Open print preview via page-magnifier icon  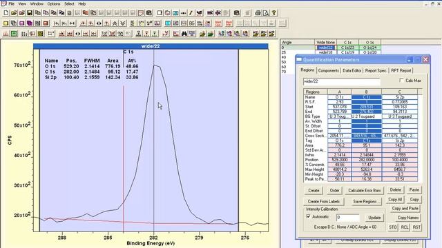pyautogui.click(x=265, y=13)
